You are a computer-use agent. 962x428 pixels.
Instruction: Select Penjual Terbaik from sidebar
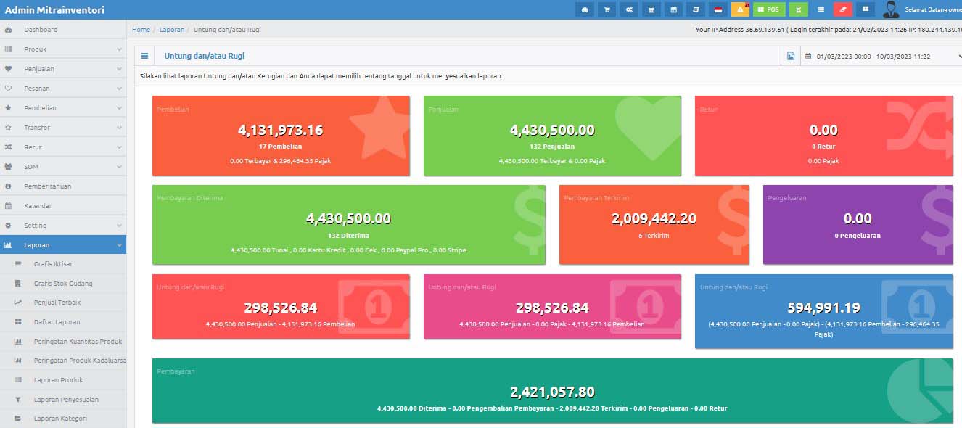click(57, 303)
